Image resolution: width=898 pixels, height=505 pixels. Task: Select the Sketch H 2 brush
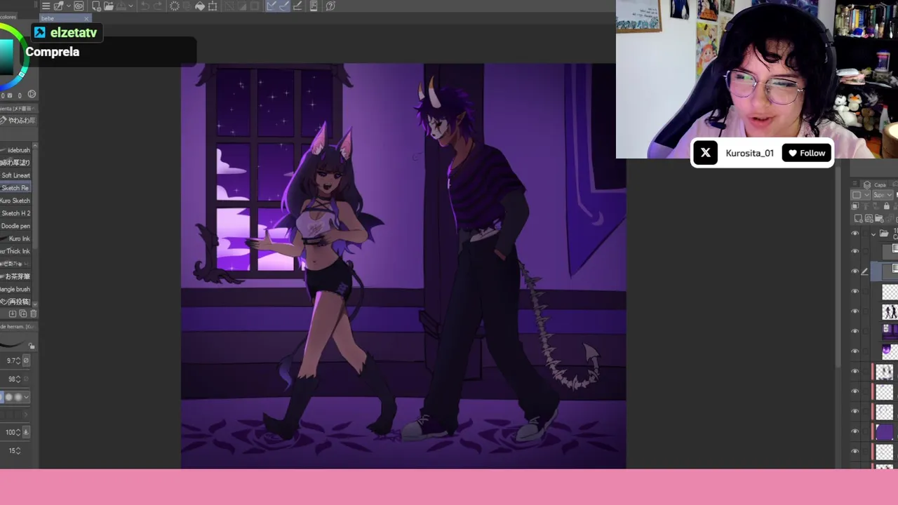point(15,213)
